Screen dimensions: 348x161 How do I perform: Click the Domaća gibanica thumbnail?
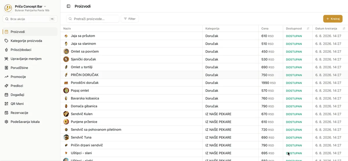pyautogui.click(x=66, y=106)
